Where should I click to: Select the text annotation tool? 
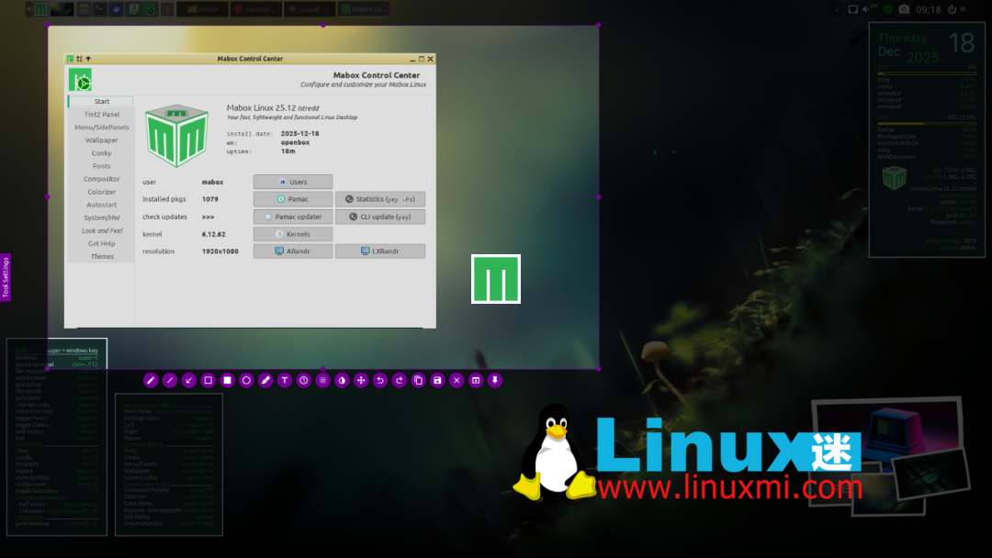pyautogui.click(x=284, y=380)
